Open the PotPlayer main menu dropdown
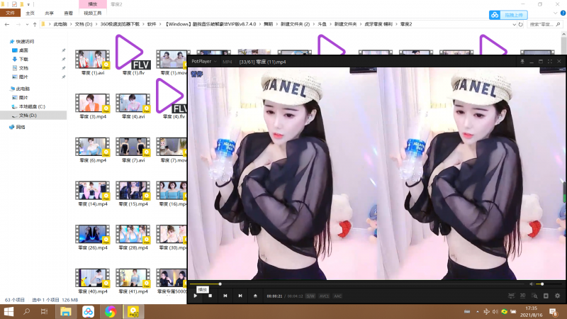The width and height of the screenshot is (567, 319). pyautogui.click(x=205, y=62)
